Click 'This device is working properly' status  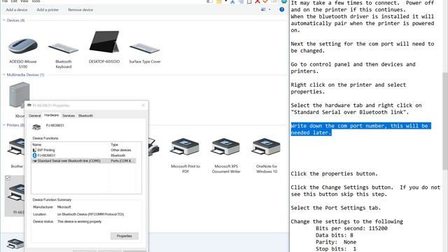[x=79, y=222]
